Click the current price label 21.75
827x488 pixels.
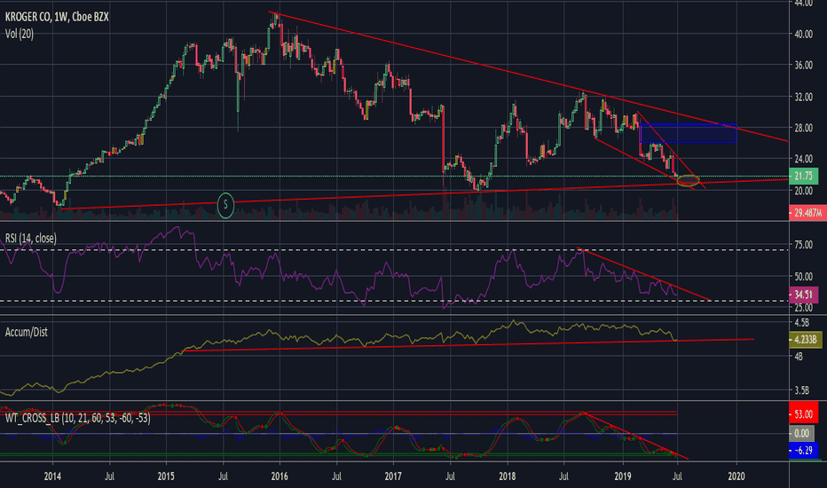point(804,177)
